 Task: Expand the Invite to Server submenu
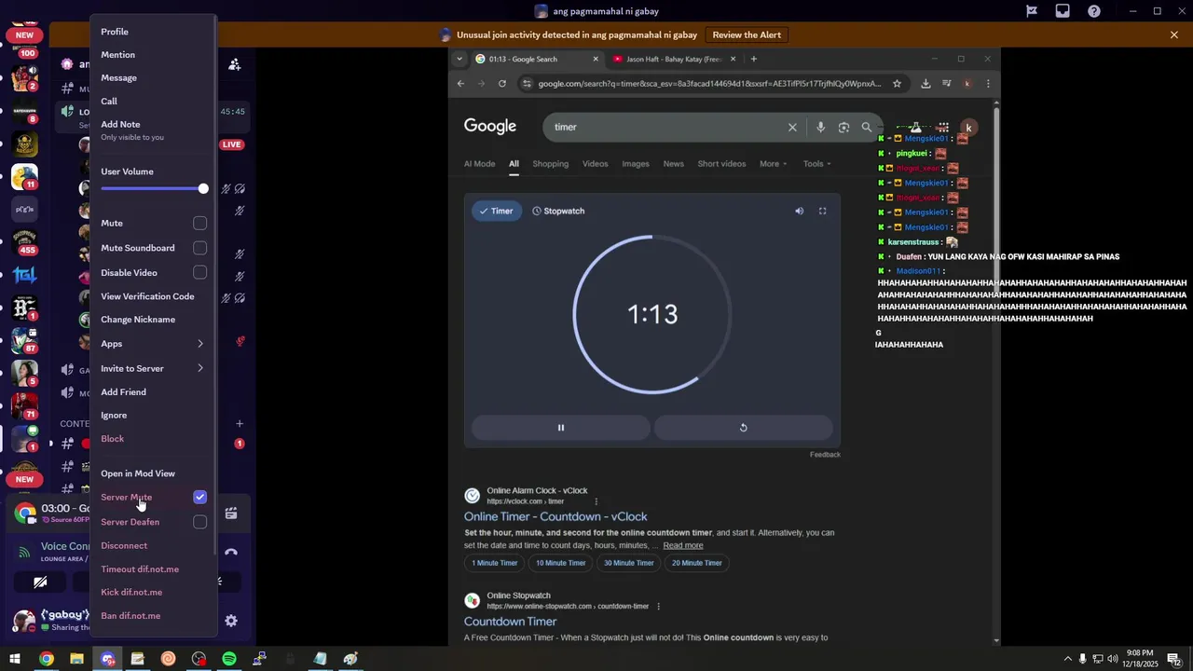[154, 368]
